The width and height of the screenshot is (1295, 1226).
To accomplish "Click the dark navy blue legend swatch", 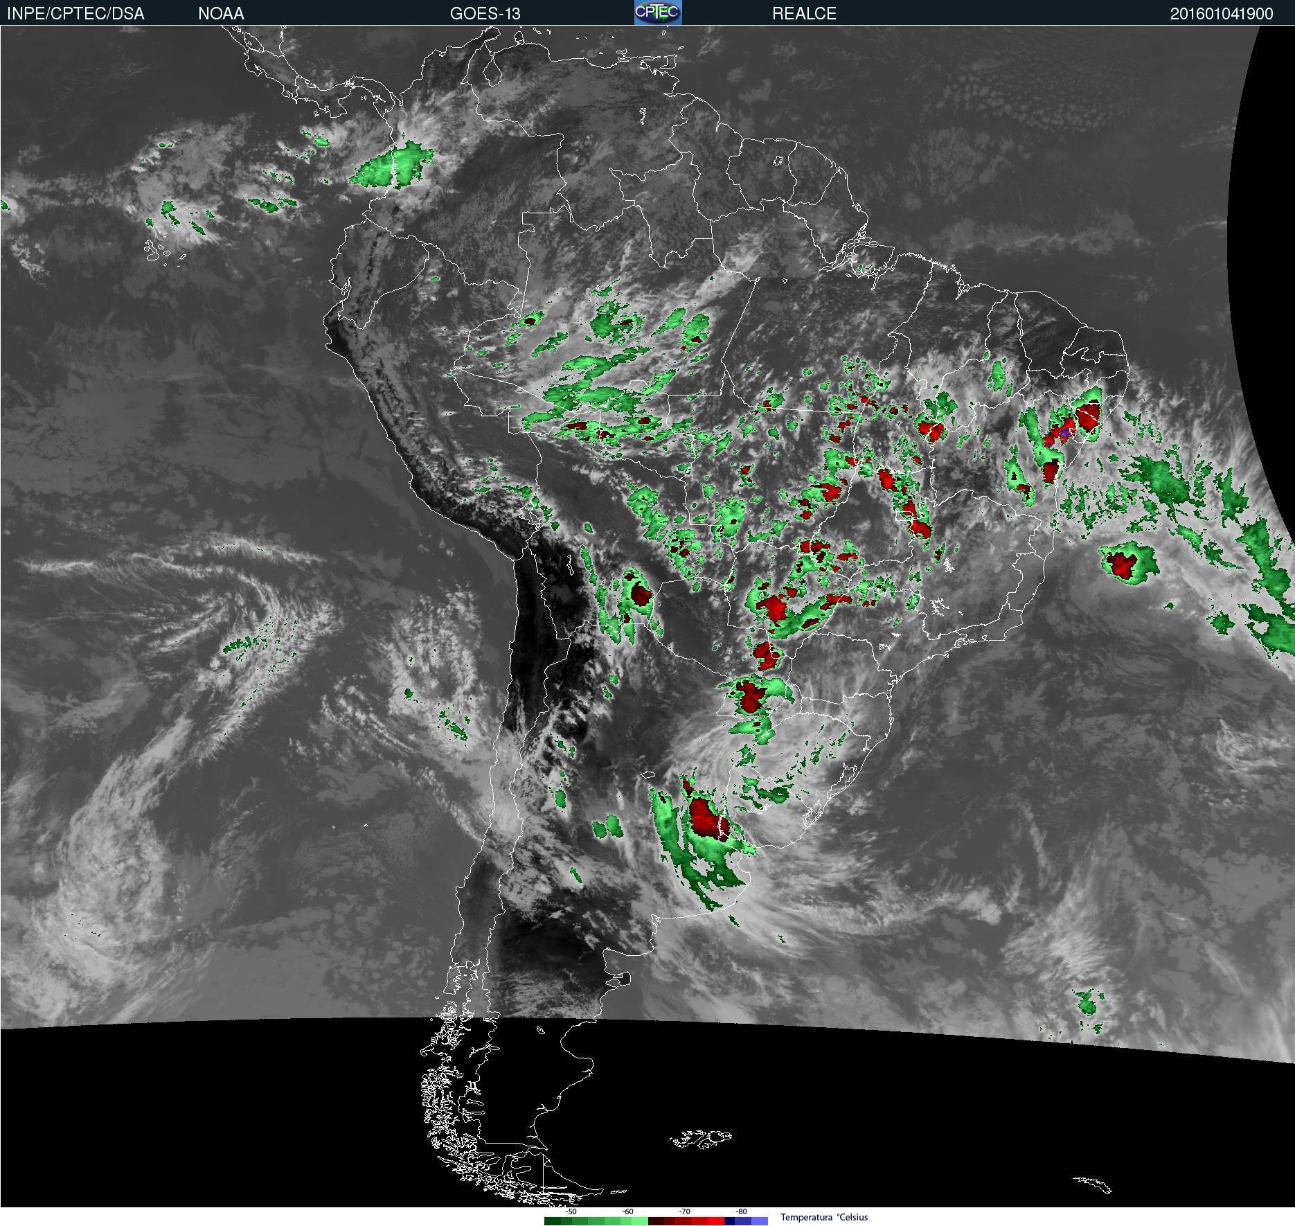I will coord(729,1220).
